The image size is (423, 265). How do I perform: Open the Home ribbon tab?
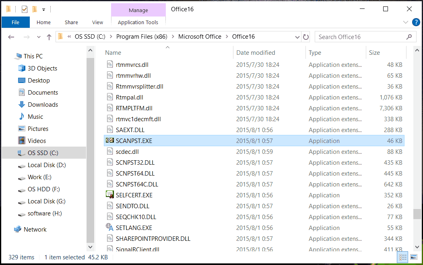click(x=43, y=22)
